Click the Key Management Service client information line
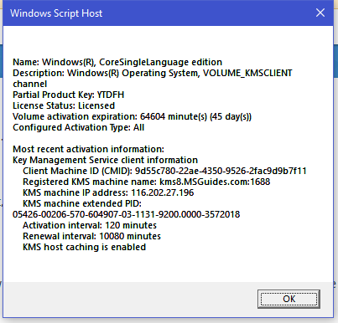Viewport: 338px width, 323px height. point(105,160)
